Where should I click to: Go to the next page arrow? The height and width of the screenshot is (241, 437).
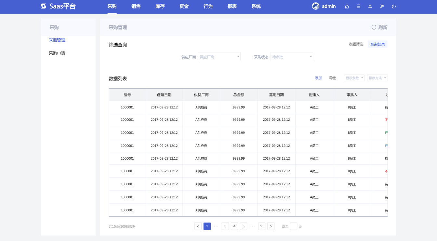click(271, 226)
